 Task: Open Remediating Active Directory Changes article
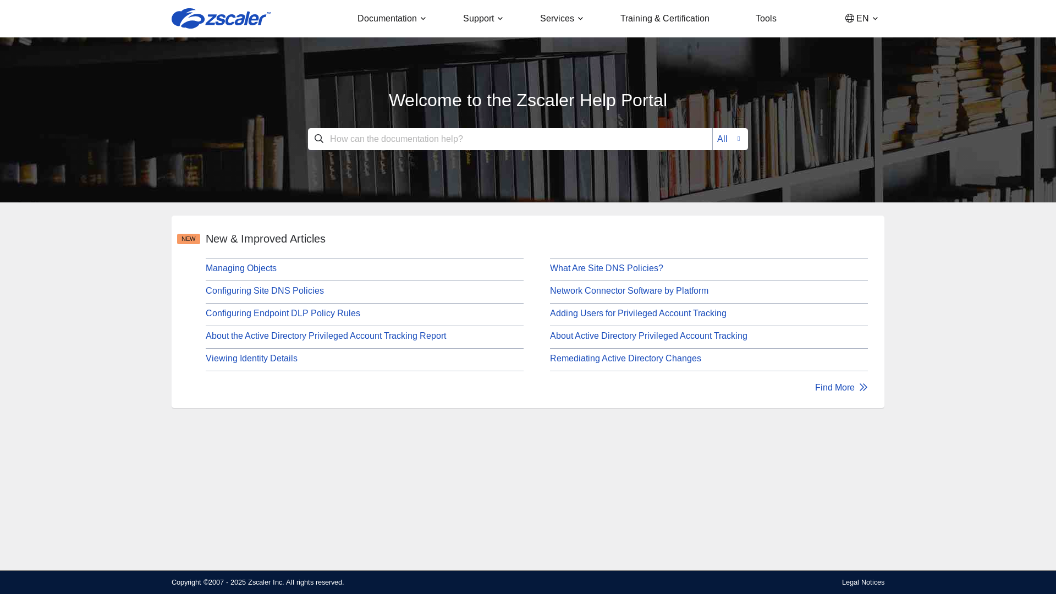click(x=625, y=359)
